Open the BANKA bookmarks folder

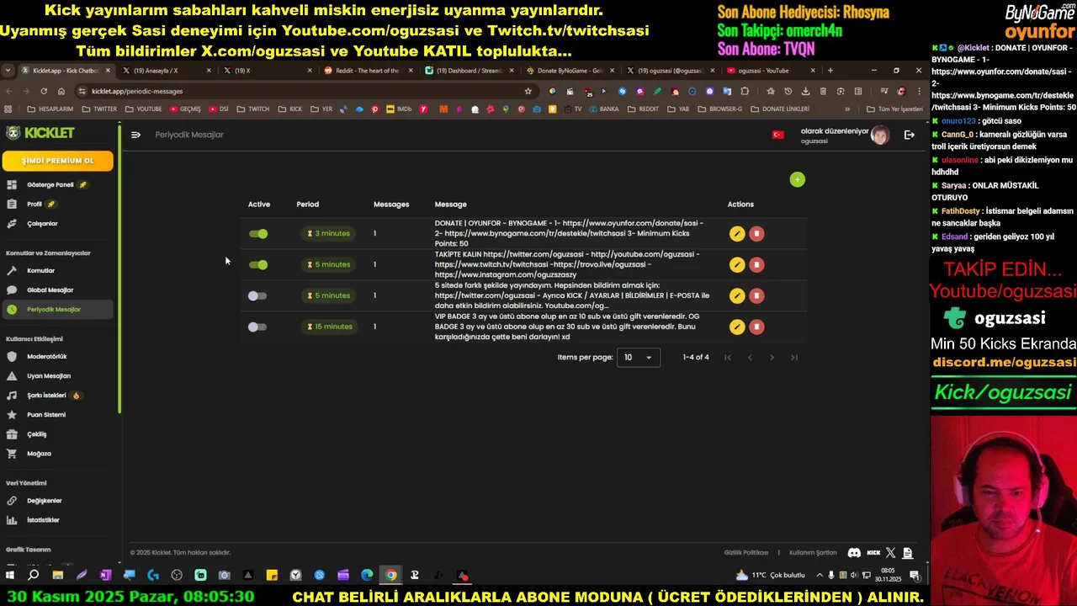pos(602,109)
